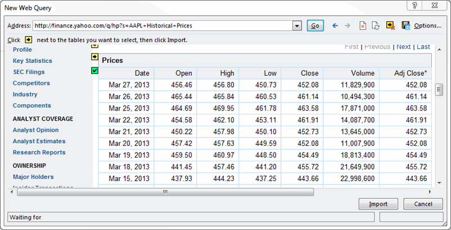
Task: Open the Analyst Estimates link
Action: pyautogui.click(x=39, y=141)
